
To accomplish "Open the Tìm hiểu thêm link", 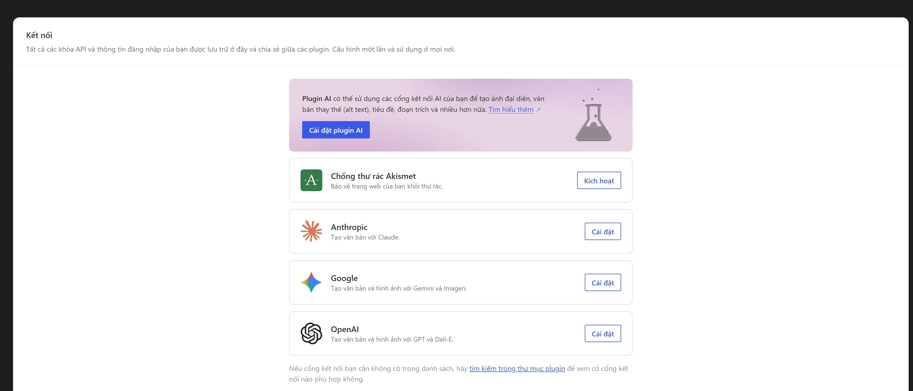I will click(511, 109).
